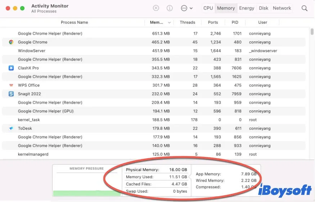
Task: Open the process info inspector icon
Action: pos(170,8)
